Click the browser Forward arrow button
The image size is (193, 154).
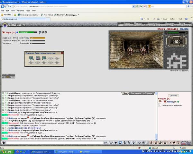coord(7,6)
